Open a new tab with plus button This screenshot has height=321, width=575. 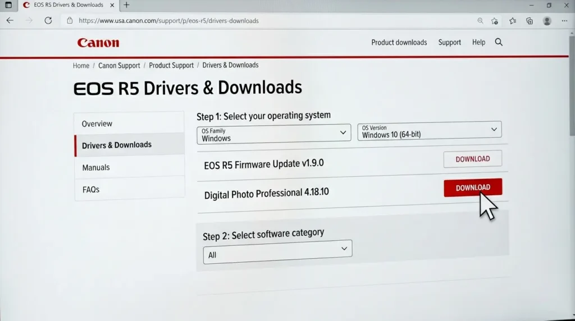[126, 4]
